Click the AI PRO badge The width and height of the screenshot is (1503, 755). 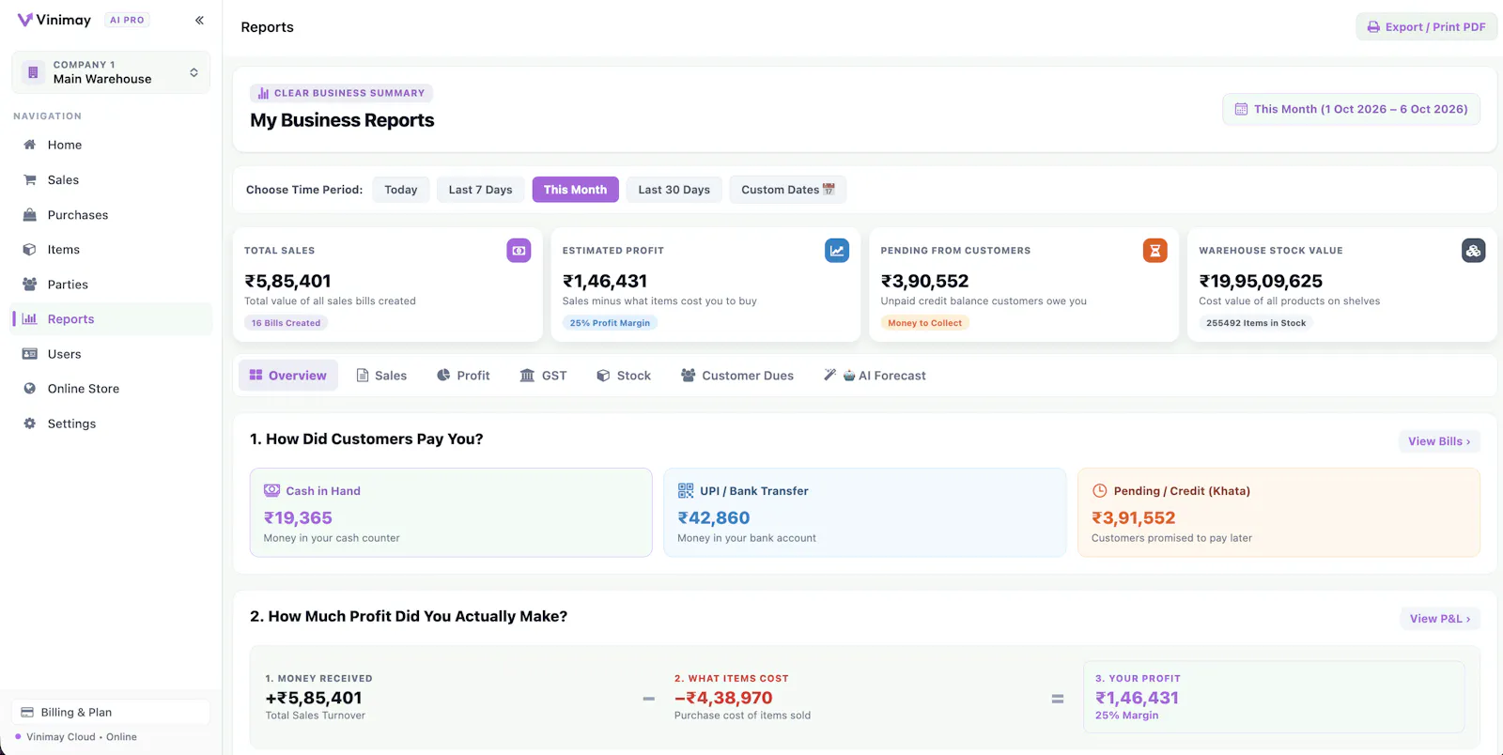(x=127, y=20)
